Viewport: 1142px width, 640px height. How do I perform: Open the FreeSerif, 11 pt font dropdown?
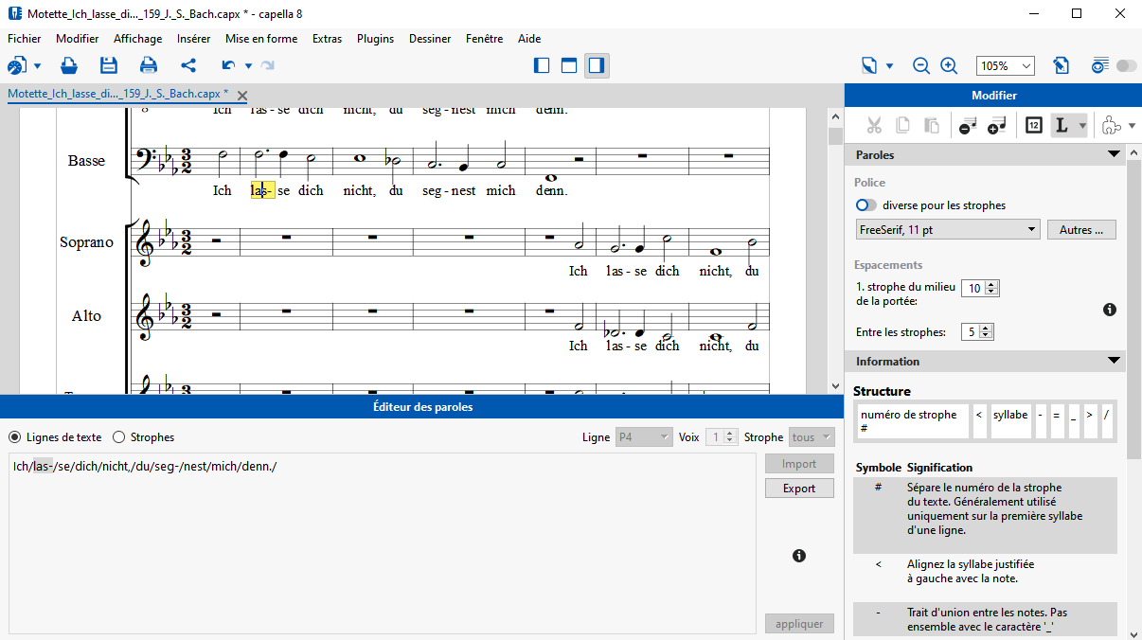click(x=947, y=230)
